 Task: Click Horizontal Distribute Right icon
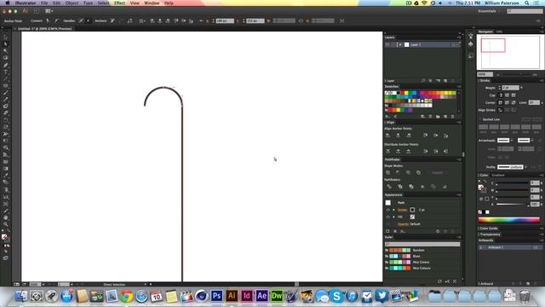[445, 152]
